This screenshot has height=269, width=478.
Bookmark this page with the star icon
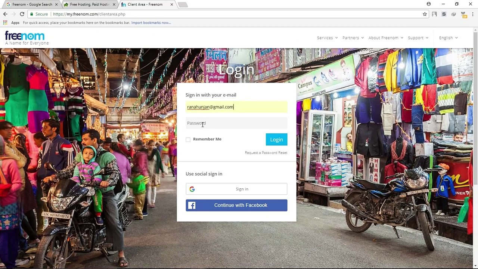[x=425, y=14]
